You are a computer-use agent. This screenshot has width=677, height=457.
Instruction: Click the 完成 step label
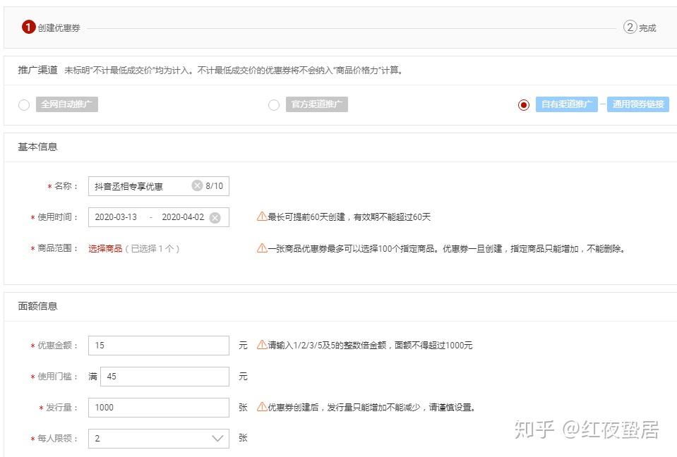[647, 28]
